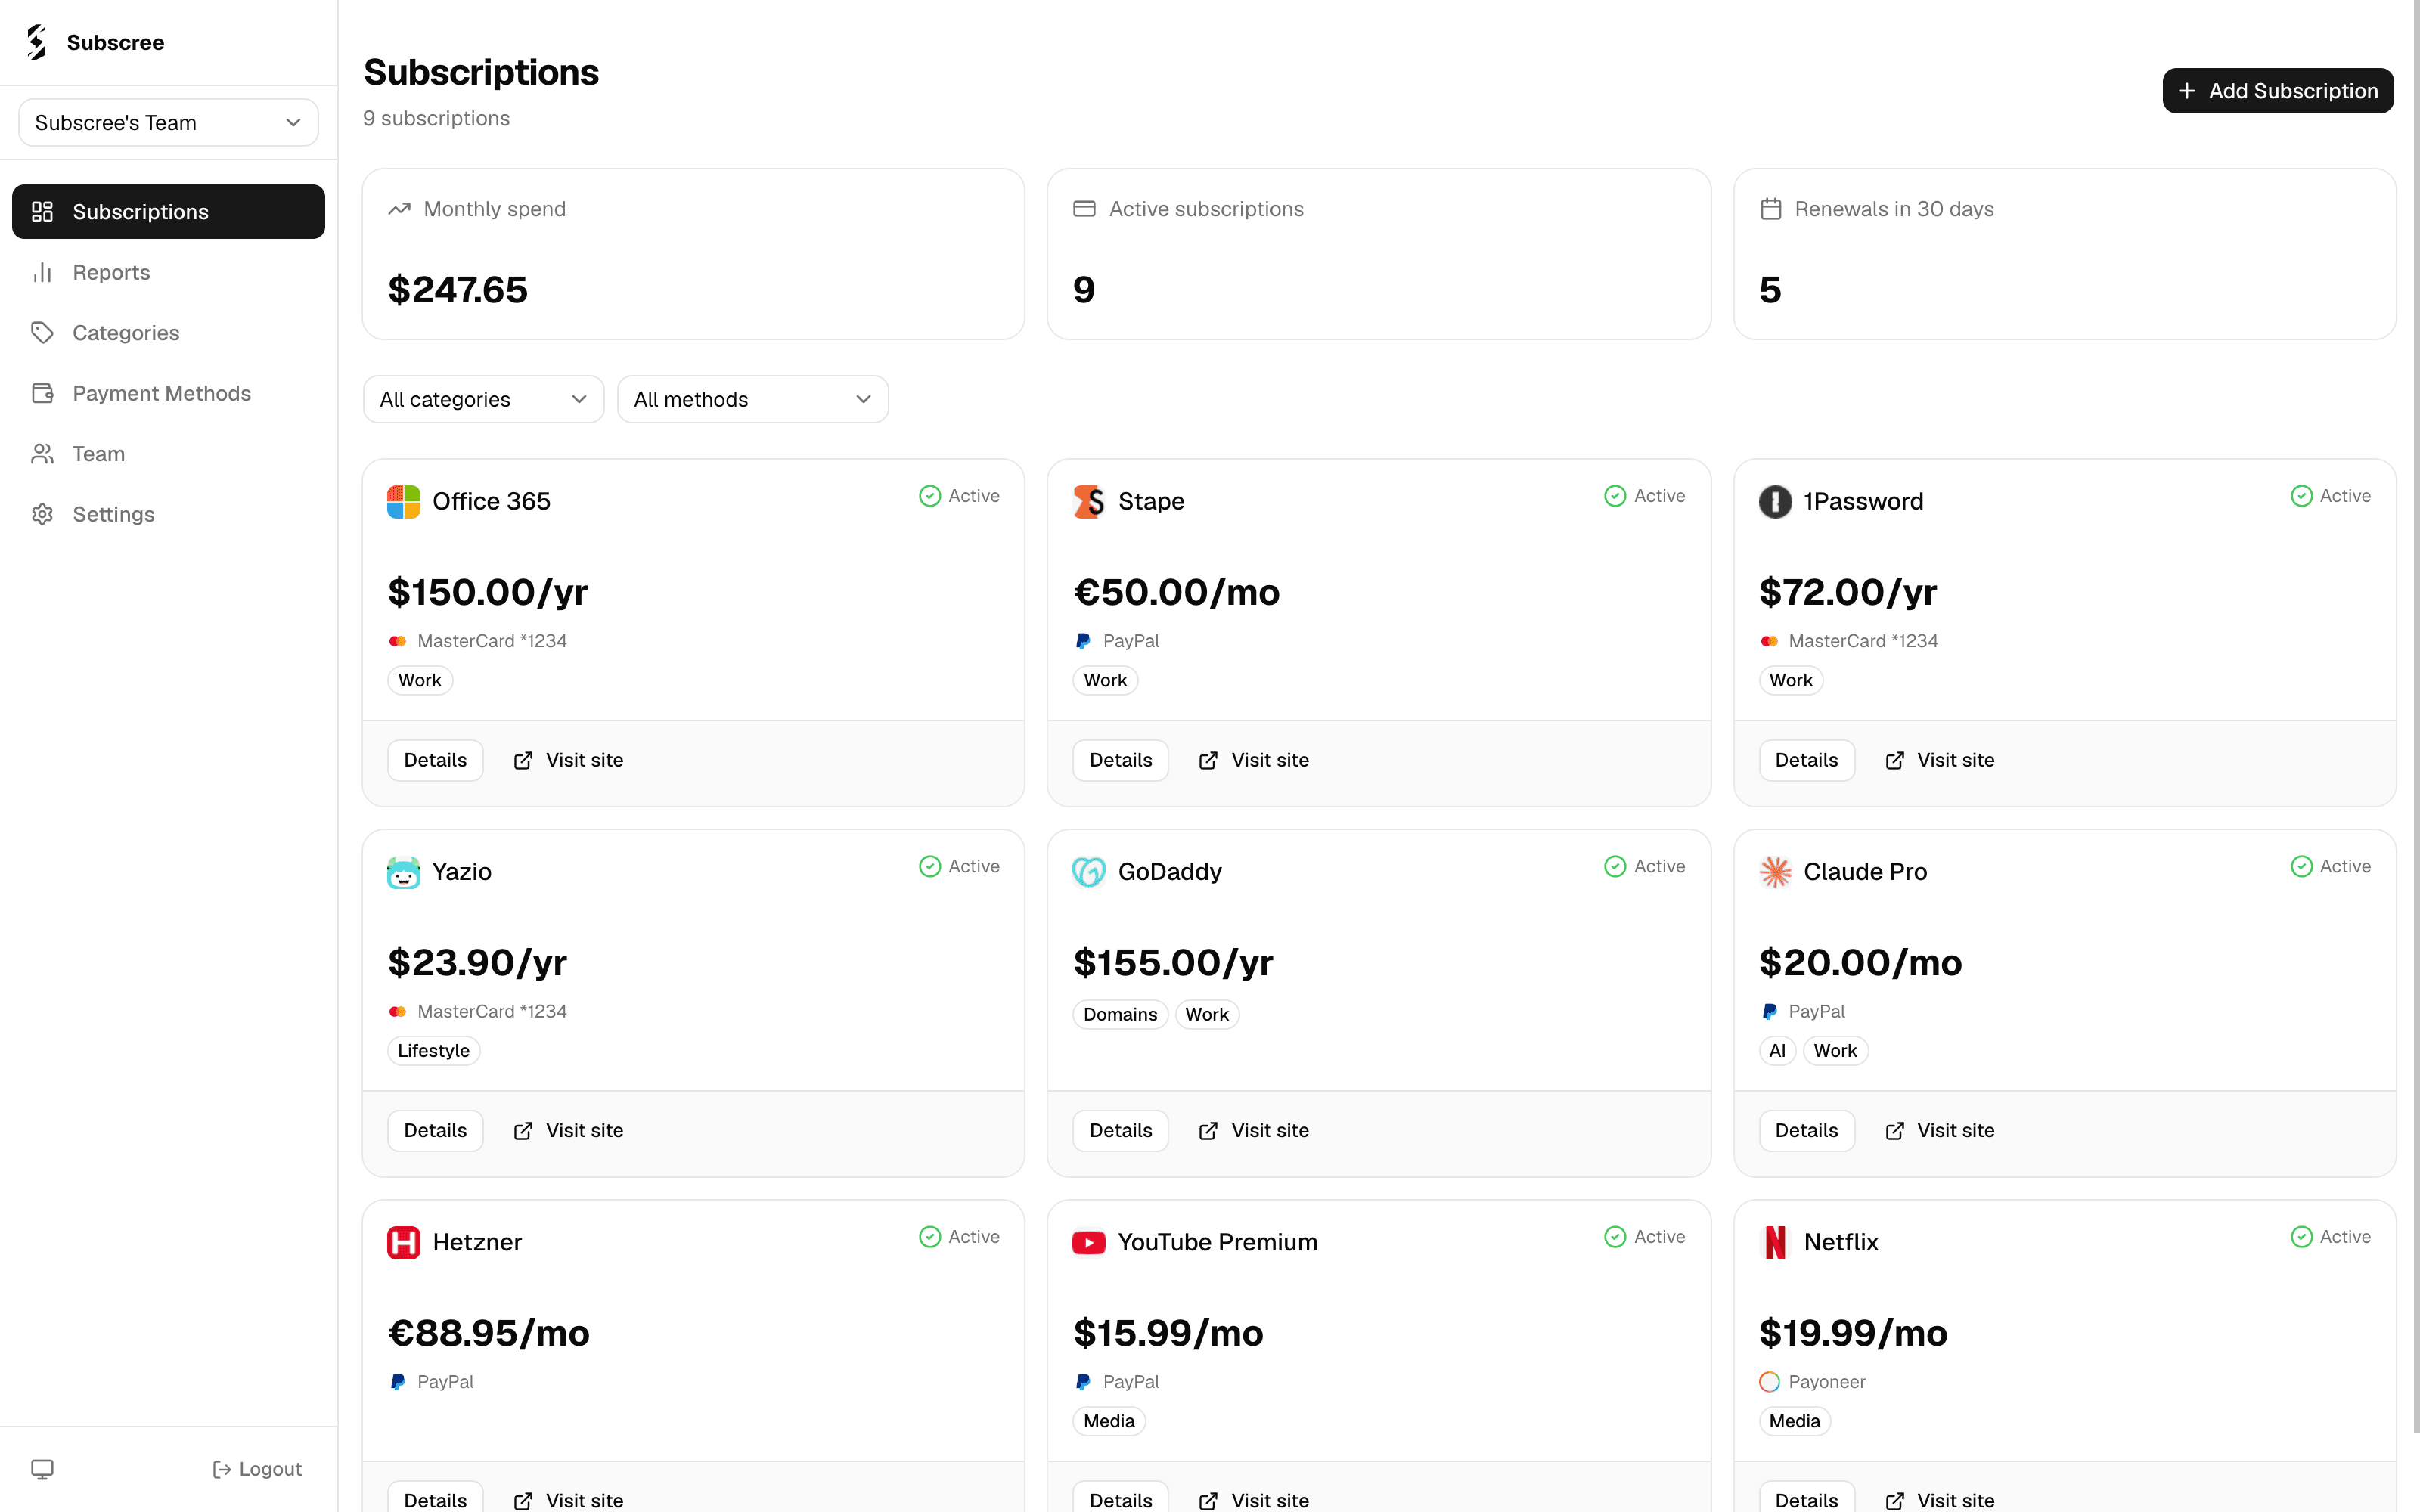
Task: Click the Domains tag on GoDaddy
Action: [1120, 1014]
